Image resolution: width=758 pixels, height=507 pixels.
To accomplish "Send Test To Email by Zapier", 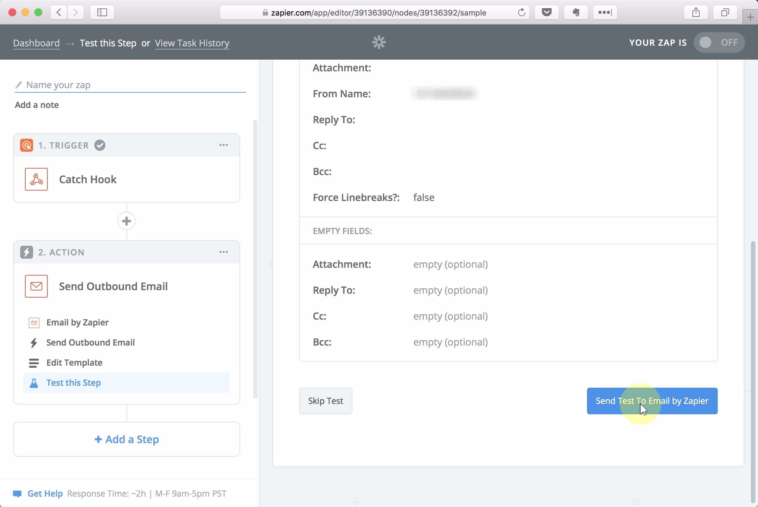I will pos(652,401).
